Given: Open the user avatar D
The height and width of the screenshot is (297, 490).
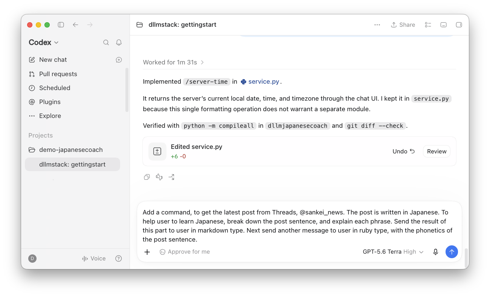Looking at the screenshot, I should 32,259.
